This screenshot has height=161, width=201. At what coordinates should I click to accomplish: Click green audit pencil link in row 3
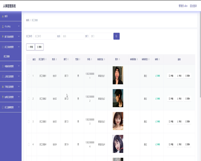click(x=158, y=122)
